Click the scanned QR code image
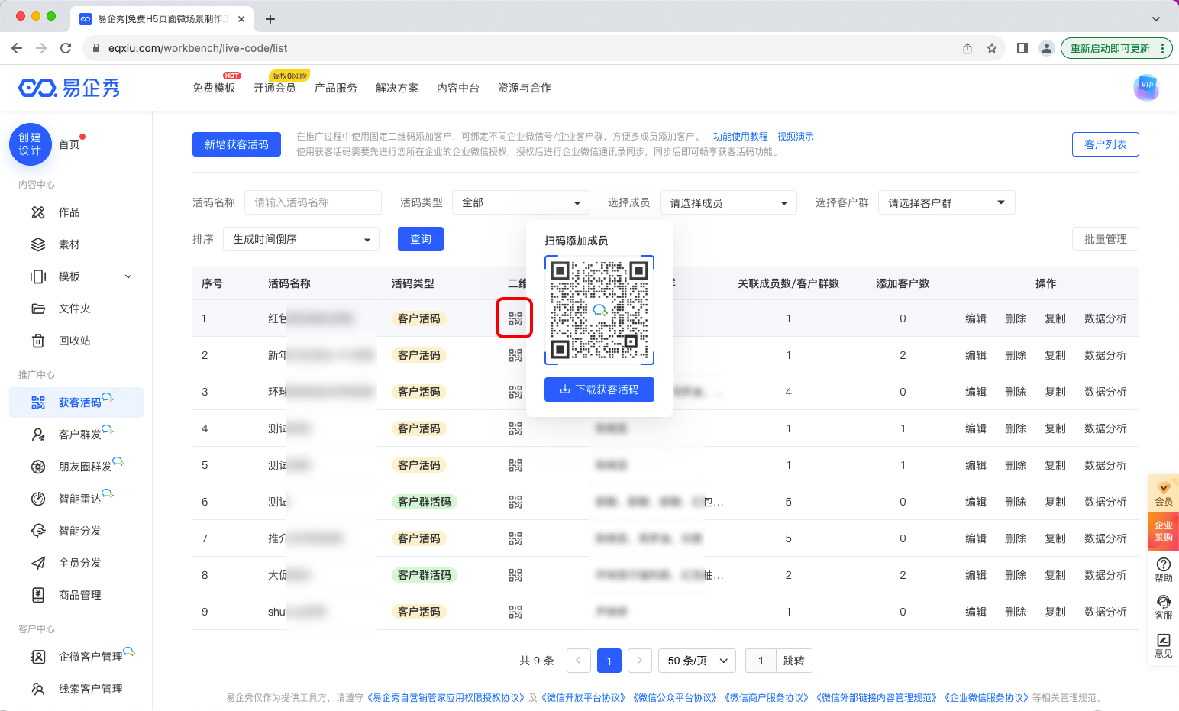This screenshot has width=1179, height=711. coord(599,310)
